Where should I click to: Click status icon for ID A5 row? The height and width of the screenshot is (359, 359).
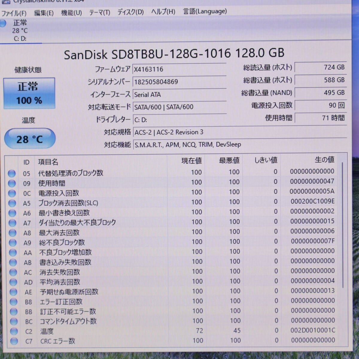point(12,203)
